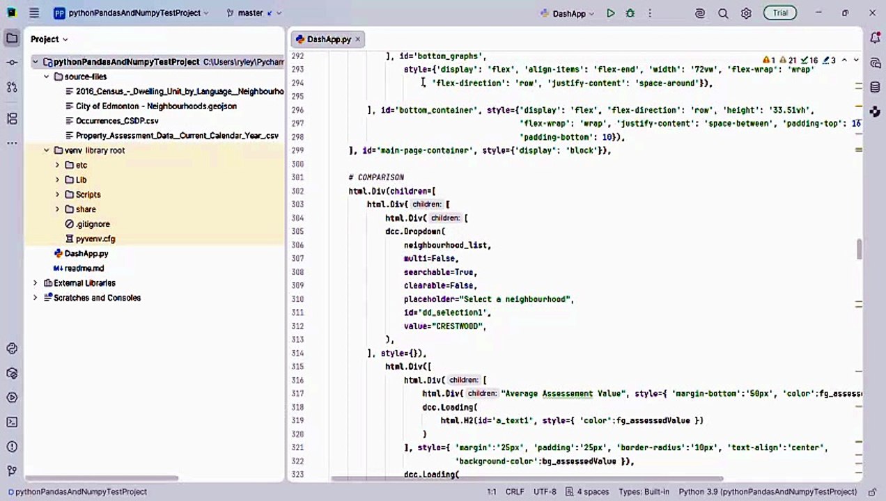Expand Scratches and Consoles
This screenshot has height=501, width=886.
pos(35,298)
